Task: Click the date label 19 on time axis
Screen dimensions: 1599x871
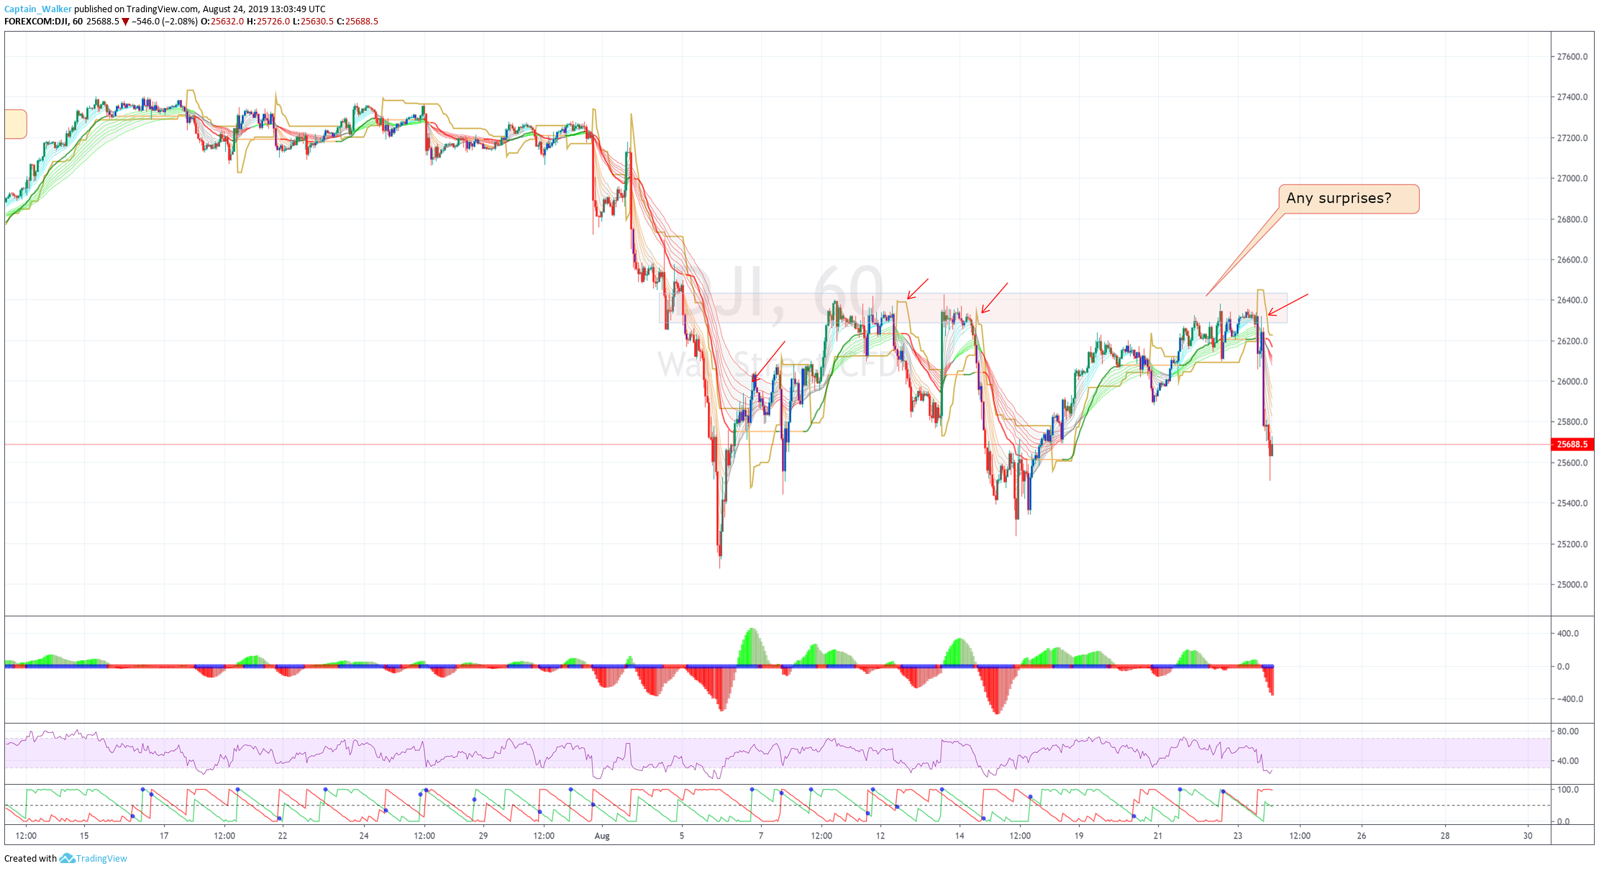Action: pos(1079,836)
